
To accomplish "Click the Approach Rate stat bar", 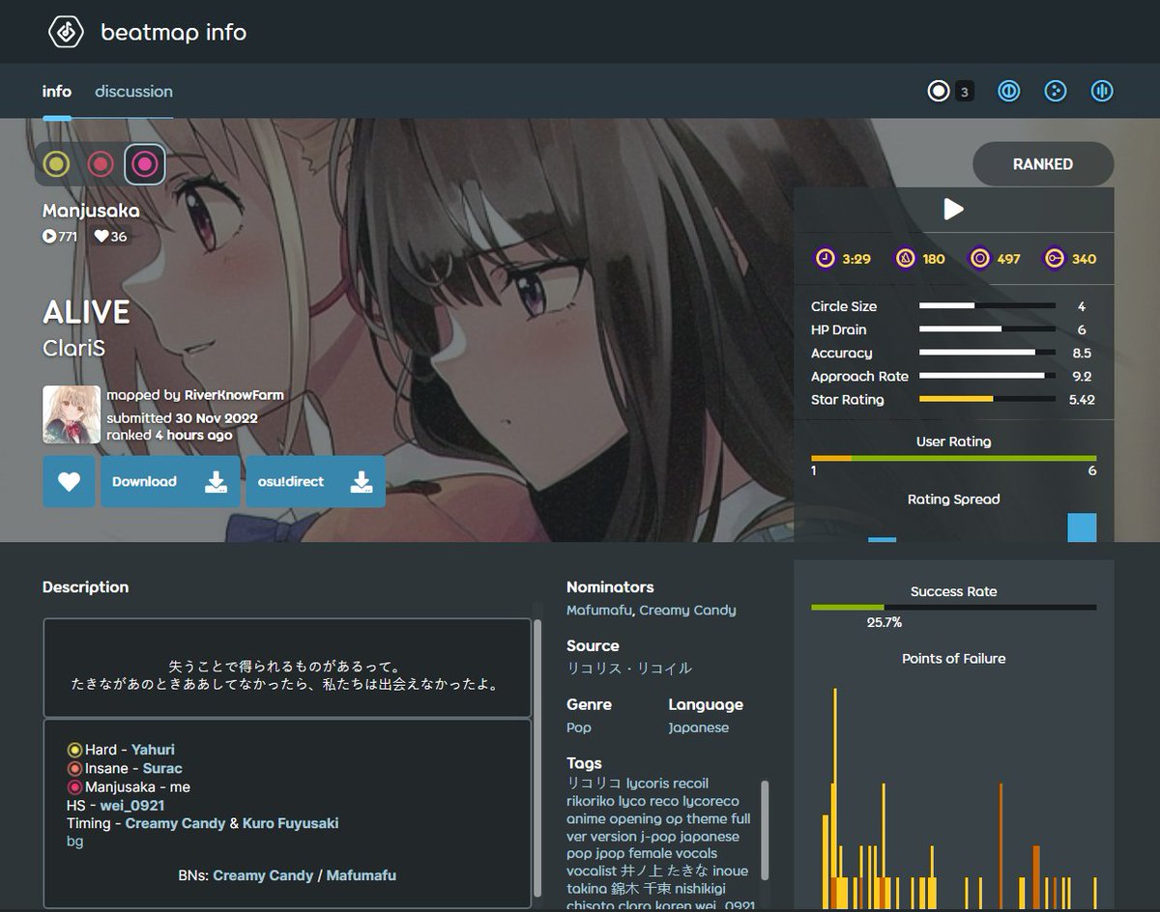I will pos(987,376).
